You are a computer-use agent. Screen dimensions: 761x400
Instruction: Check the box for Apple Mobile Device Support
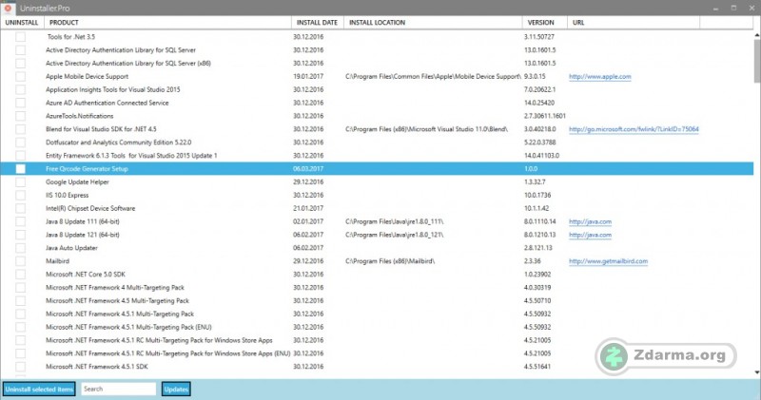(20, 77)
